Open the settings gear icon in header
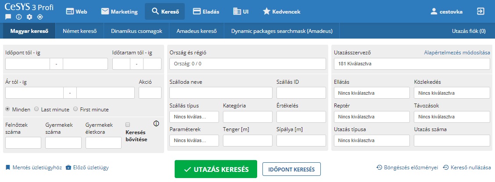495x182 pixels. pyautogui.click(x=29, y=17)
